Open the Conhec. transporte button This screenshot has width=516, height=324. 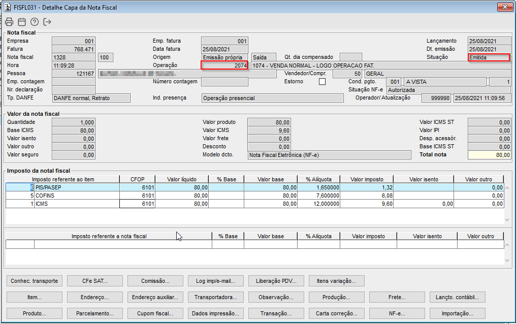pos(35,281)
